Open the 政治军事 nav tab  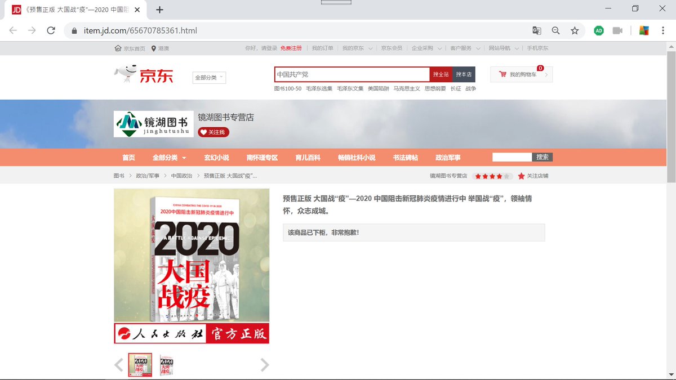point(448,158)
